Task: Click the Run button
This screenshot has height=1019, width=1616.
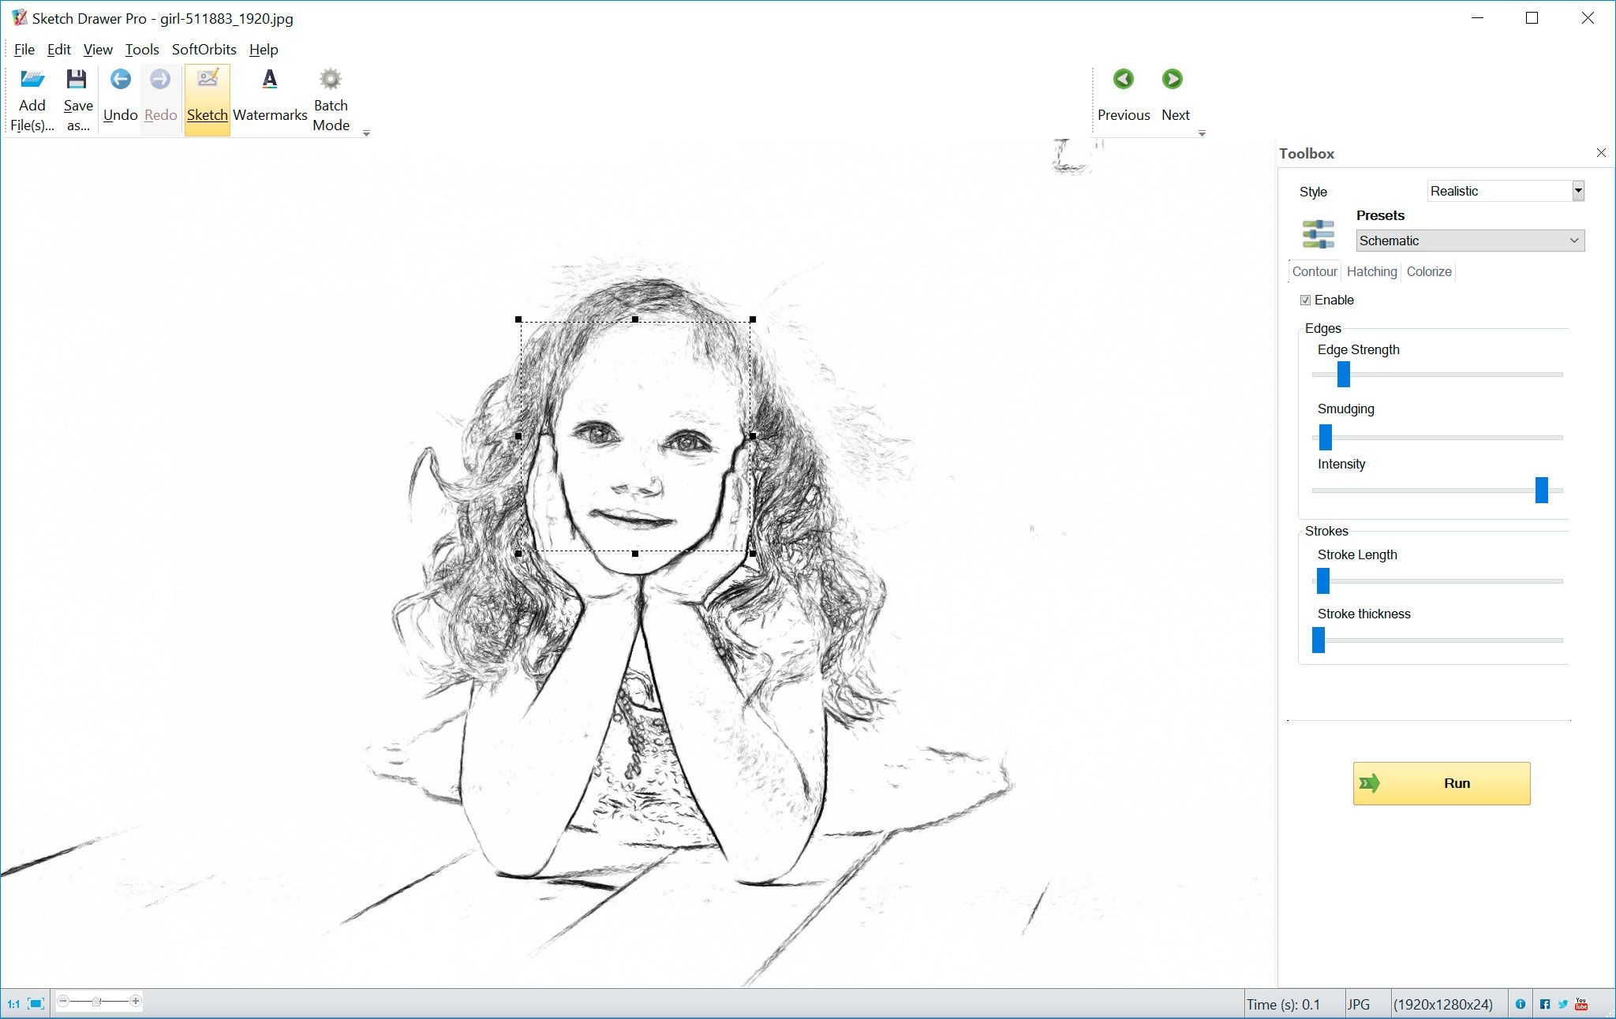Action: 1442,783
